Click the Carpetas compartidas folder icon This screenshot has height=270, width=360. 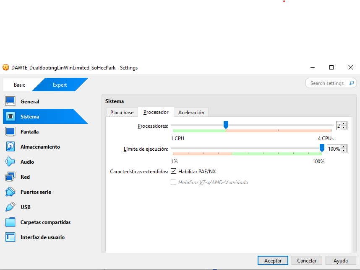coord(10,222)
